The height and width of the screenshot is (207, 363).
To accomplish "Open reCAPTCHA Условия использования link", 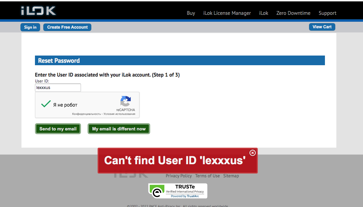I will pyautogui.click(x=119, y=114).
